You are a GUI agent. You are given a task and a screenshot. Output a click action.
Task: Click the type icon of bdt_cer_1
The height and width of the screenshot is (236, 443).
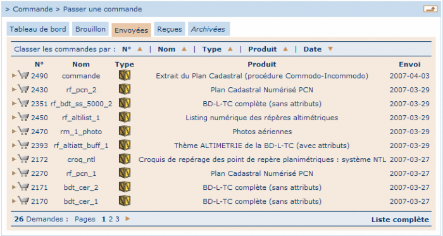coord(125,201)
